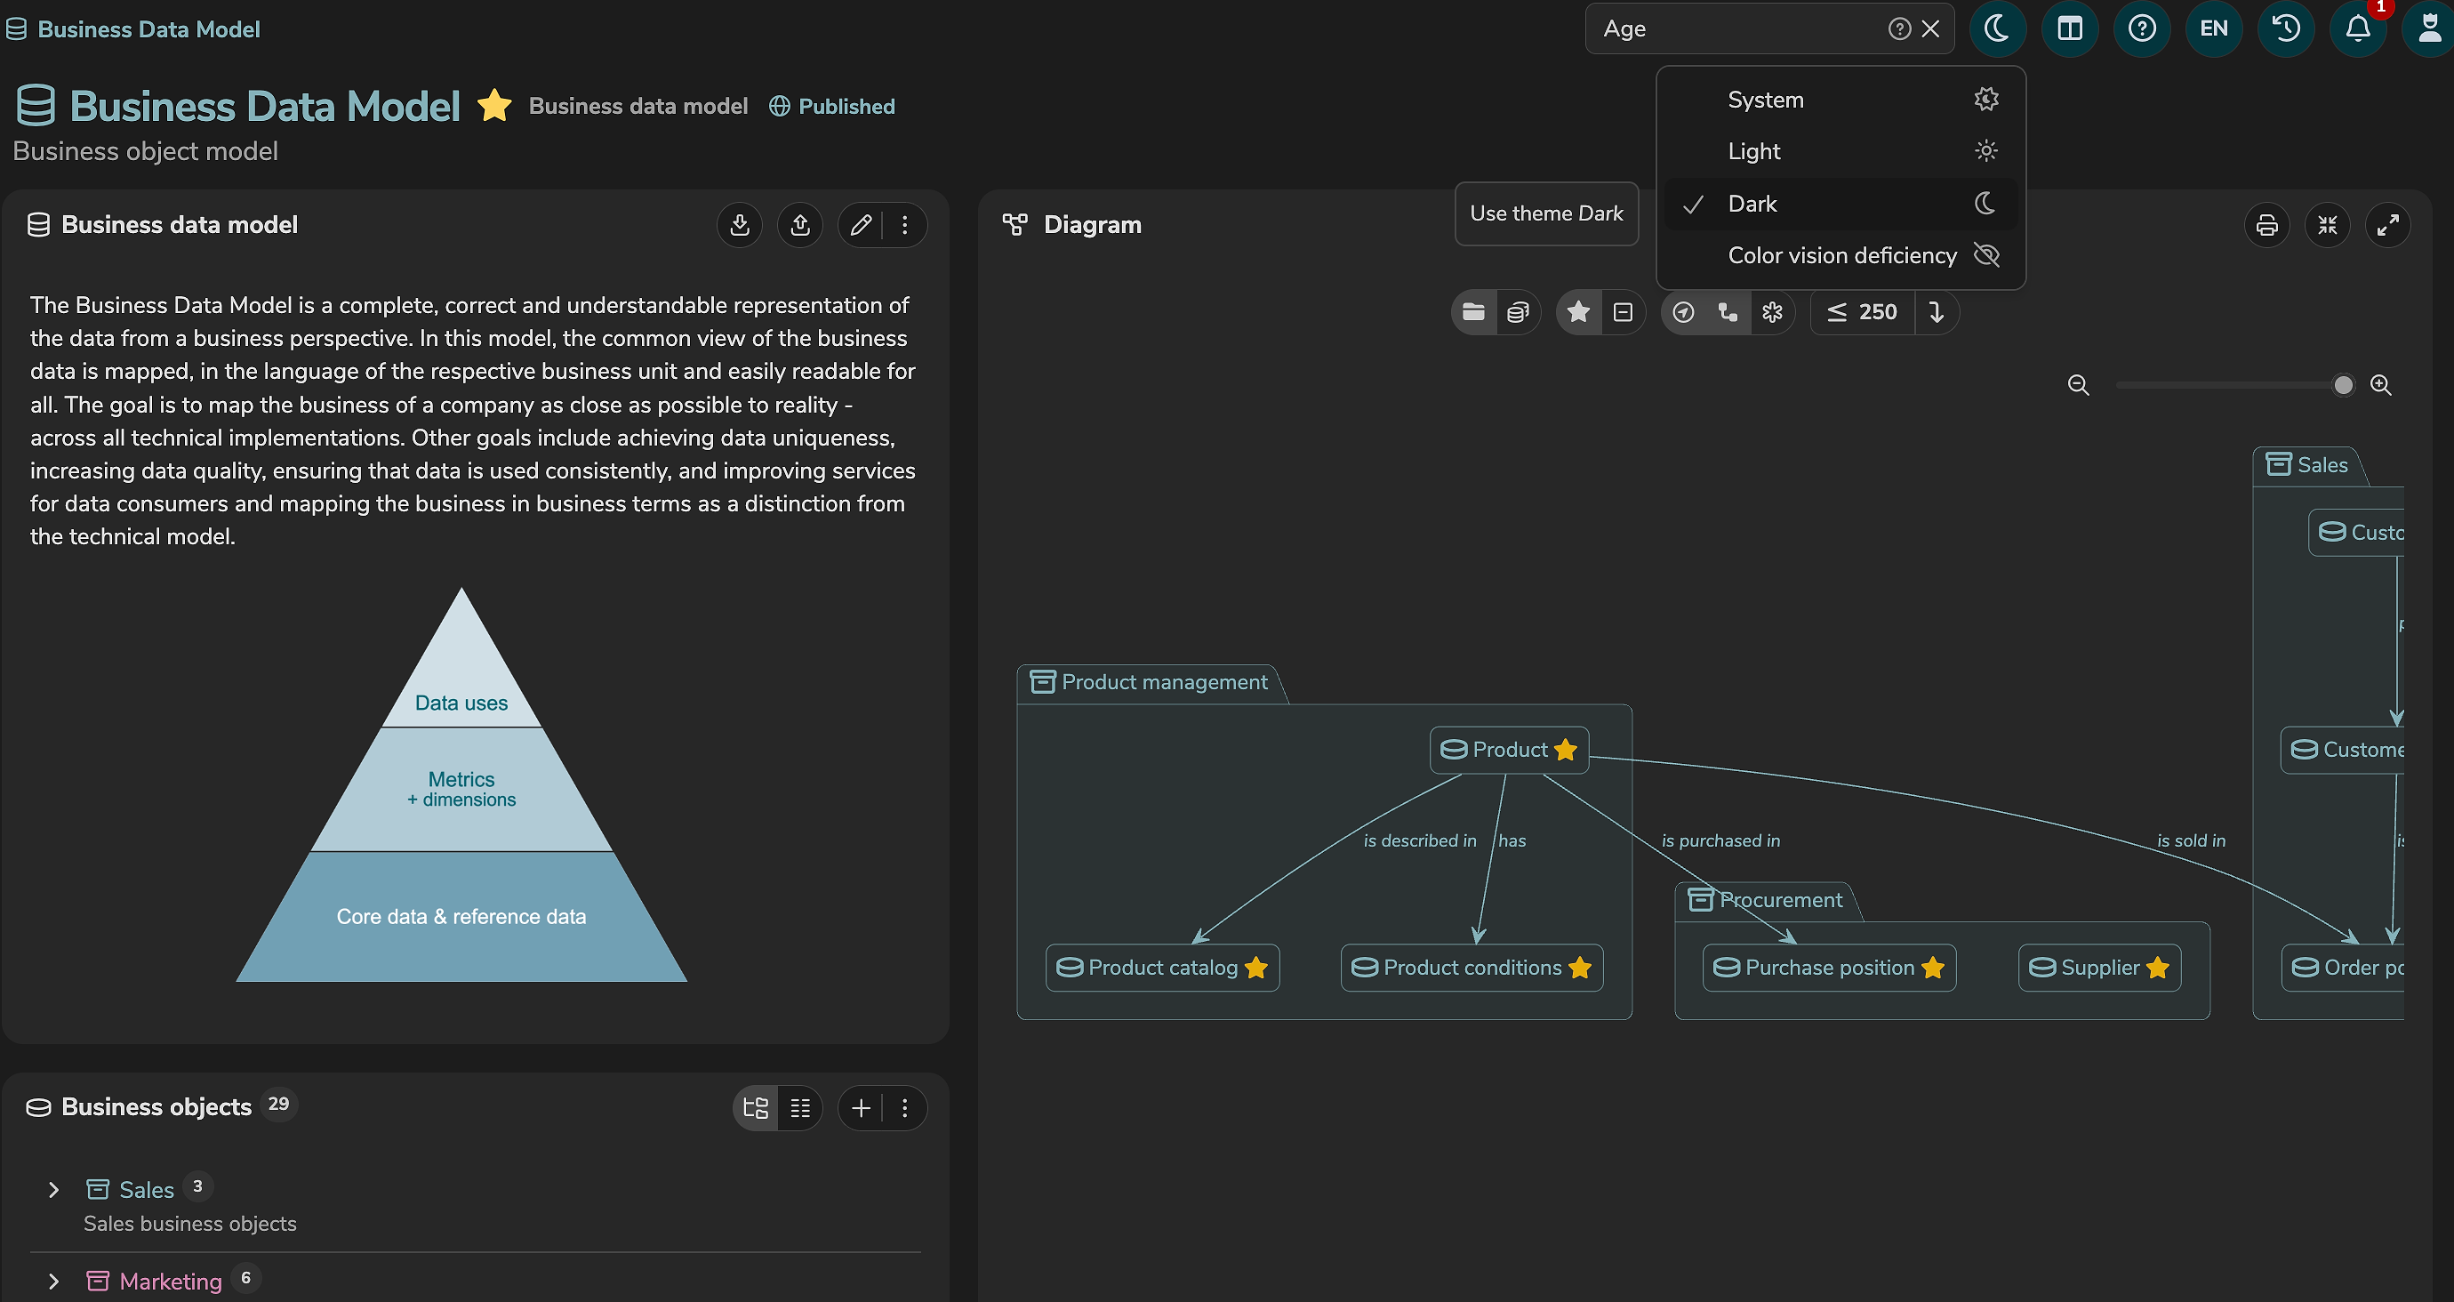
Task: Expand diagram to fullscreen
Action: click(2387, 225)
